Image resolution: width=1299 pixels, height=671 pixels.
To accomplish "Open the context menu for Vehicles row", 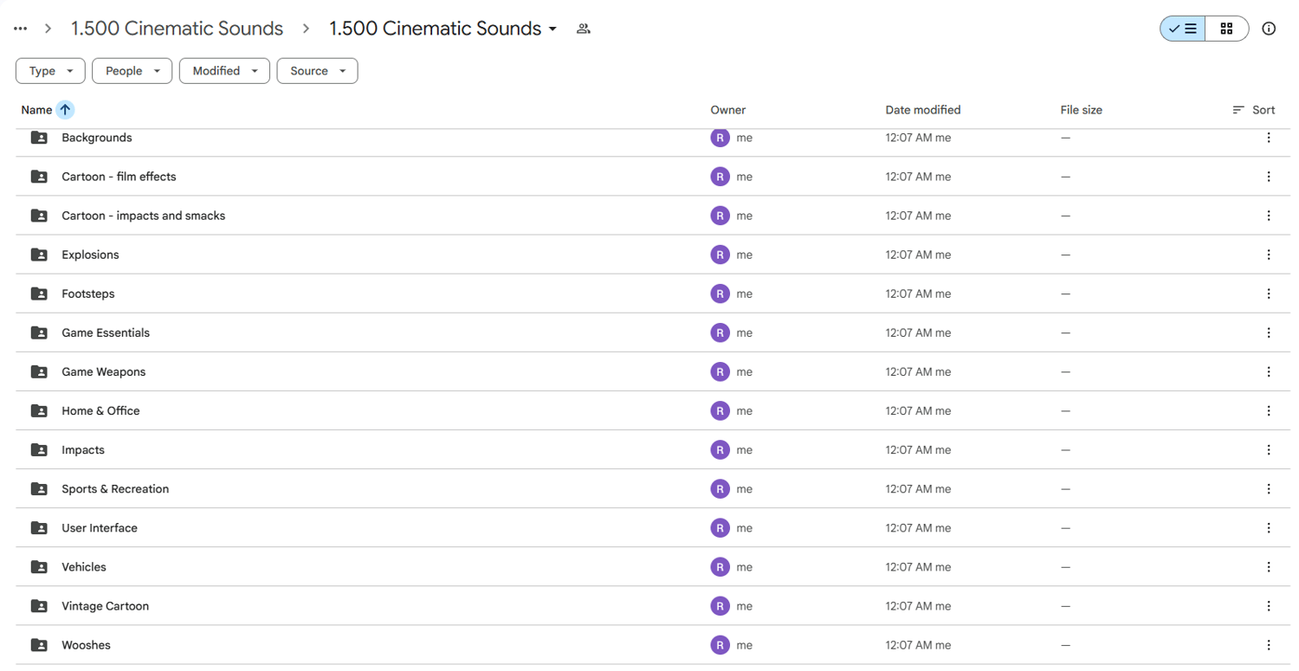I will (1269, 567).
